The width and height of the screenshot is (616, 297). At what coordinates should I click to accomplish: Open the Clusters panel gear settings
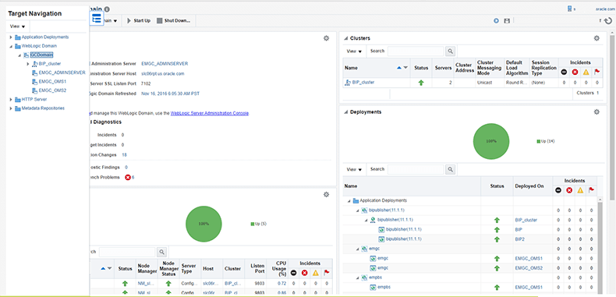[x=597, y=38]
